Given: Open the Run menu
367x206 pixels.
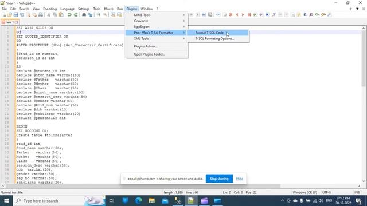Looking at the screenshot, I should (x=120, y=9).
